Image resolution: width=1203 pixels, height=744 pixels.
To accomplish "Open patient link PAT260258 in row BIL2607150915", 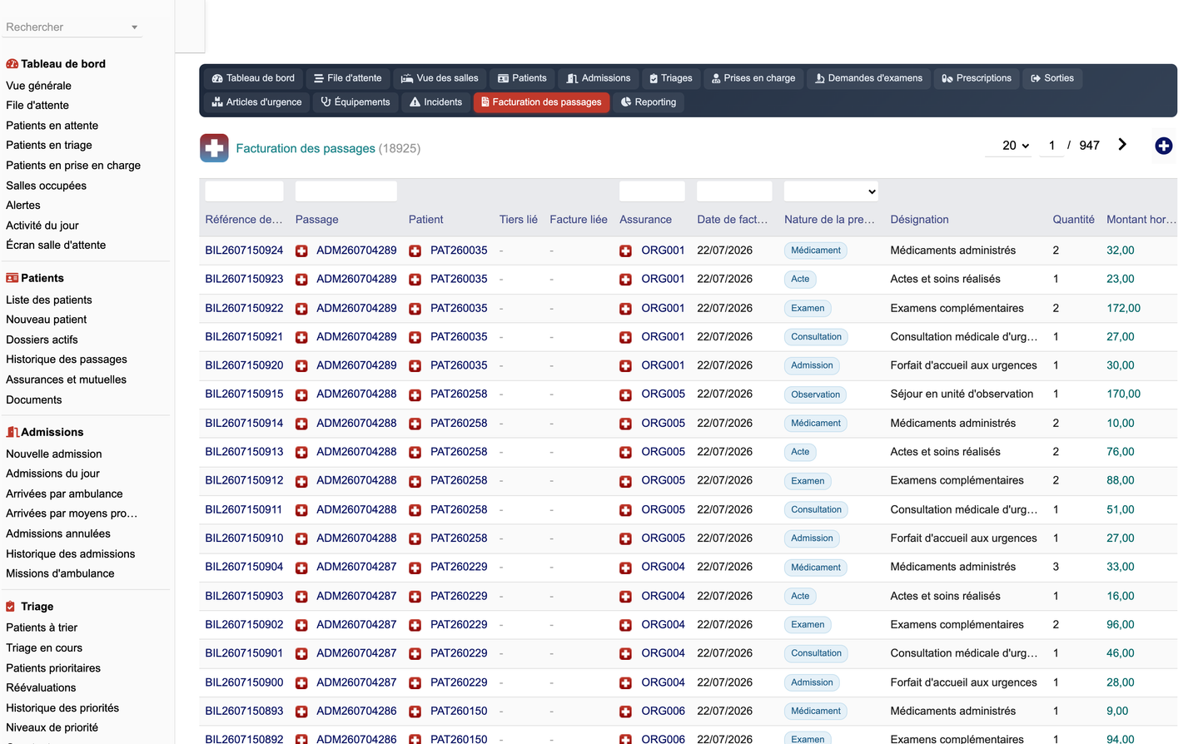I will coord(459,394).
